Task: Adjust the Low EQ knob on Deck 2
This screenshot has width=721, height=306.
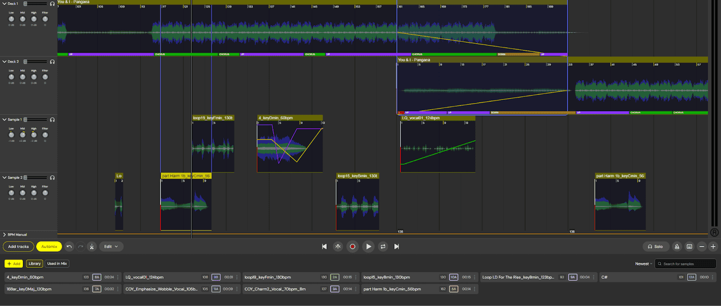Action: 11,76
